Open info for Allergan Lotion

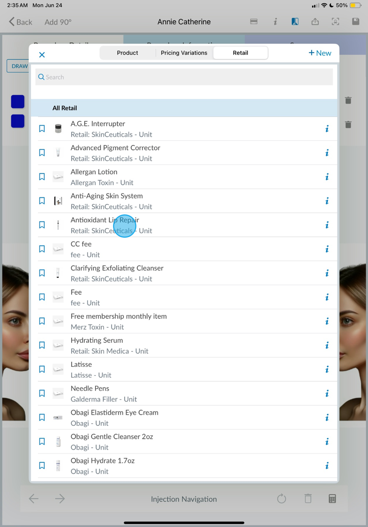coord(327,177)
